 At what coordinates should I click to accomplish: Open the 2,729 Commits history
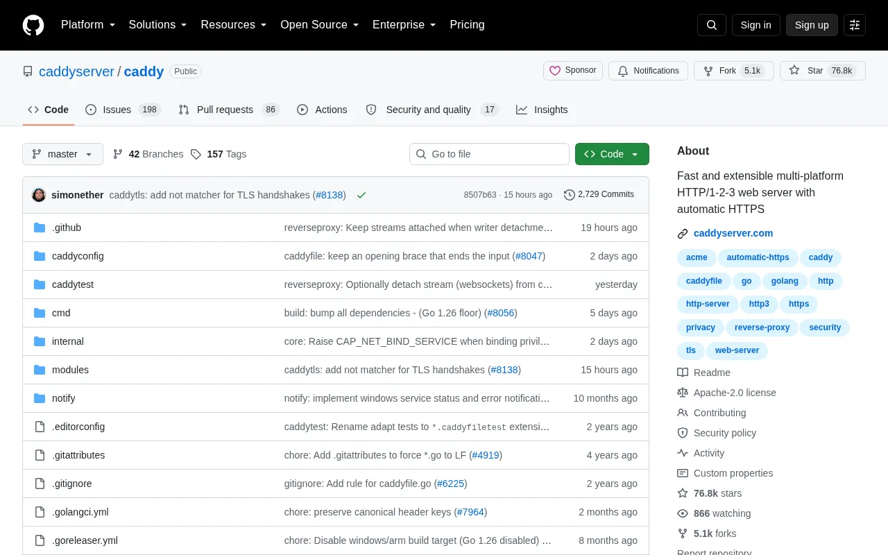click(599, 194)
